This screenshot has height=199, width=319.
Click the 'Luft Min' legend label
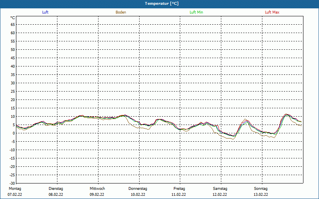(x=196, y=12)
